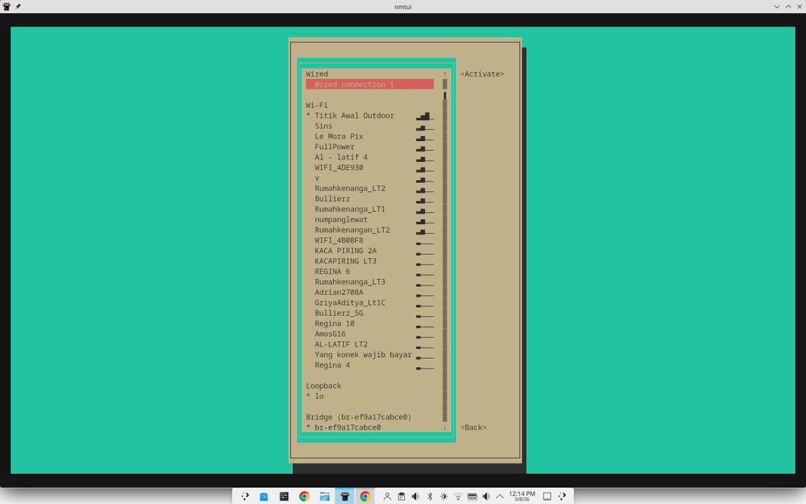Click the Activate button
Image resolution: width=806 pixels, height=504 pixels.
[x=482, y=74]
